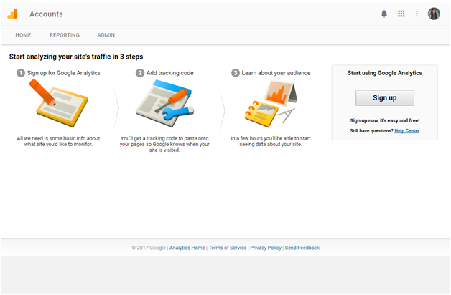
Task: Click the 'You'll get a tracking code' description
Action: coord(164,144)
